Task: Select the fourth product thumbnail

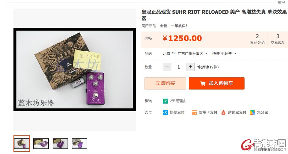Action: 80,144
